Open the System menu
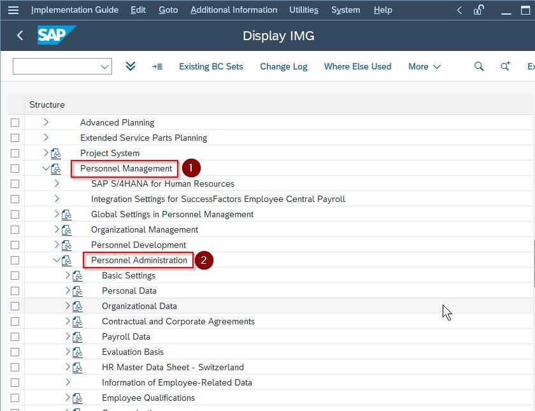The width and height of the screenshot is (535, 411). point(346,10)
